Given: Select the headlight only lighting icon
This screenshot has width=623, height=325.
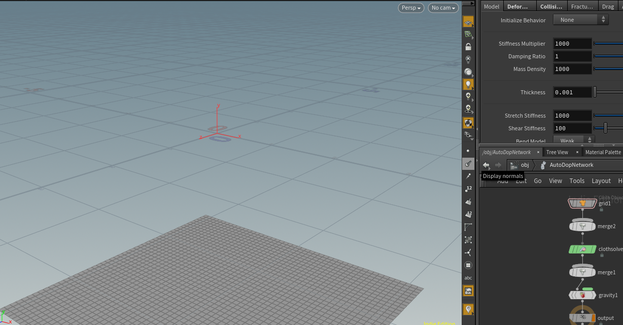Looking at the screenshot, I should coord(468,72).
